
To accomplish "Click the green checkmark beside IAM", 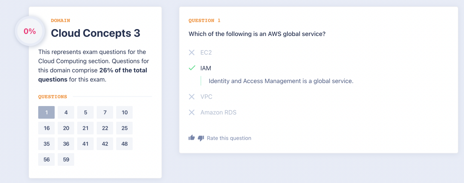I will coord(192,68).
